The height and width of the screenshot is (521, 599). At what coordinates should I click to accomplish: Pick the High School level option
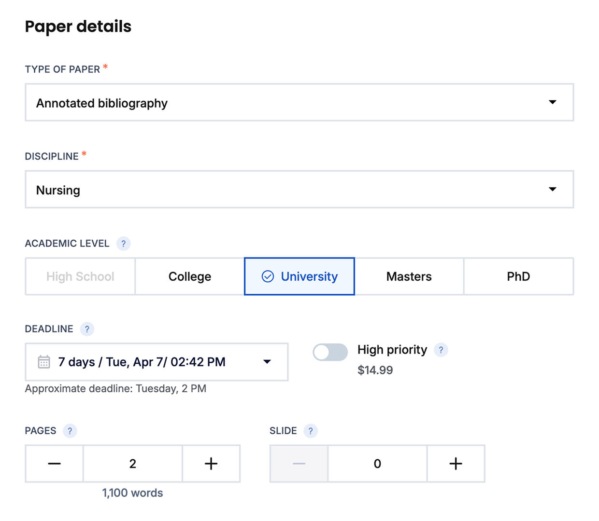80,276
